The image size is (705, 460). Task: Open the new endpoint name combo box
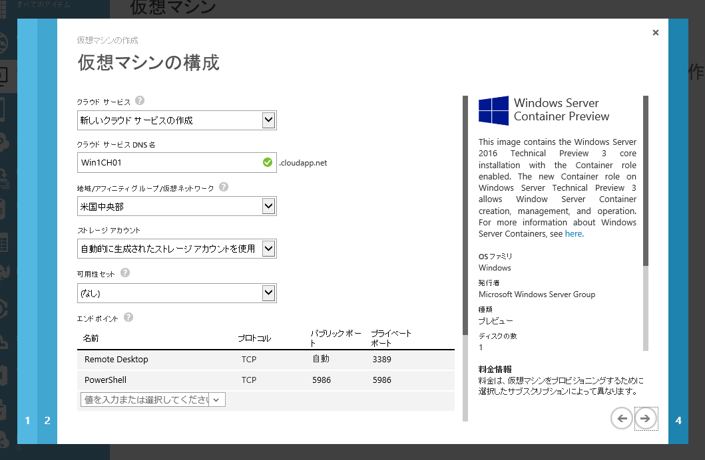pos(153,400)
